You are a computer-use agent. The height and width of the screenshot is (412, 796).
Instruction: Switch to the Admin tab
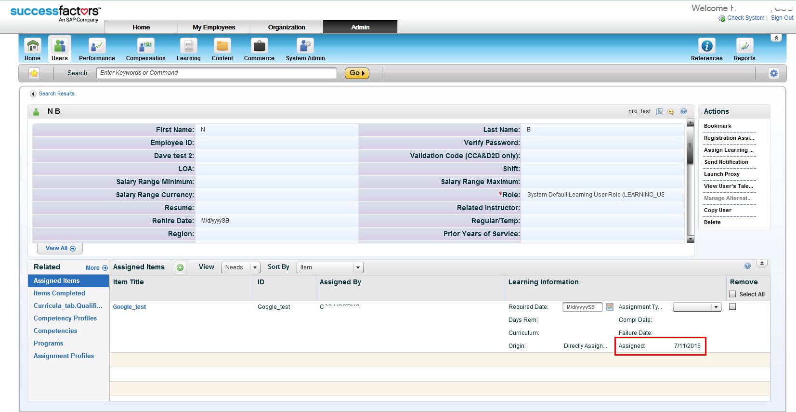(360, 27)
